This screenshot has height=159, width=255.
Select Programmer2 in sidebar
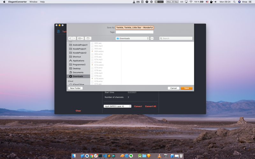(x=78, y=65)
